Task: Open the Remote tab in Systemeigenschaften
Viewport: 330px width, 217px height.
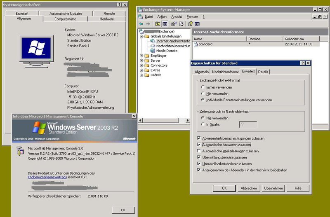Action: (109, 14)
